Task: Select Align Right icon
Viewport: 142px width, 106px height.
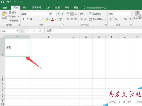Action: pyautogui.click(x=76, y=19)
